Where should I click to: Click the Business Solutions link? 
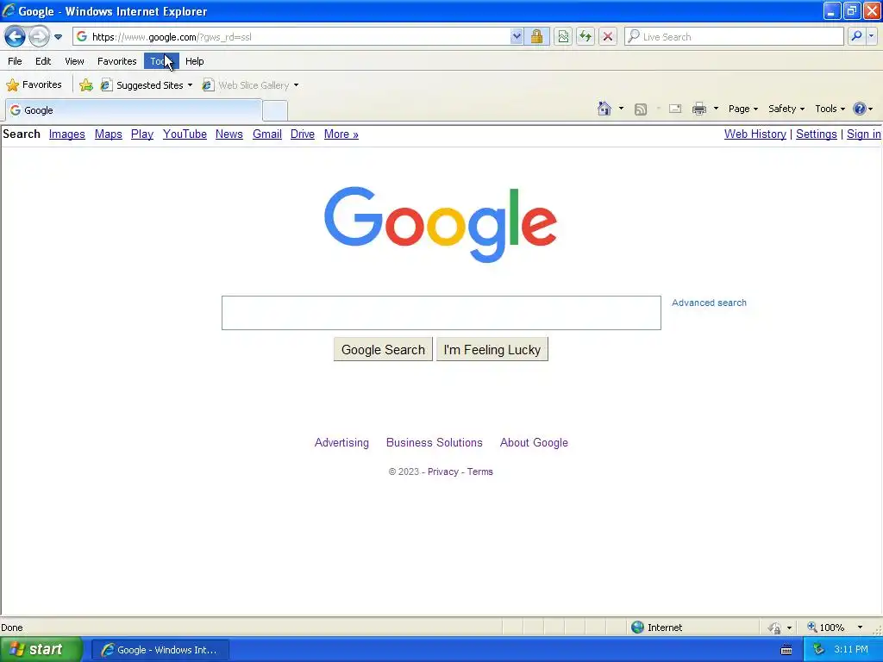(435, 443)
